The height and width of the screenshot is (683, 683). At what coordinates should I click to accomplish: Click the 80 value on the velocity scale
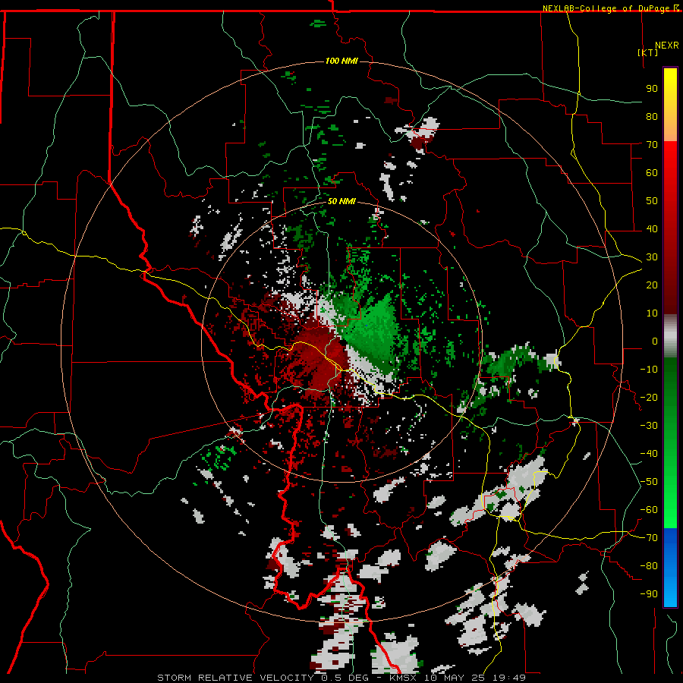pyautogui.click(x=652, y=117)
